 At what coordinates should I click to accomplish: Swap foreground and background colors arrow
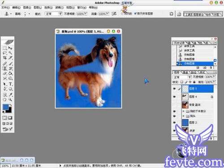(10, 105)
